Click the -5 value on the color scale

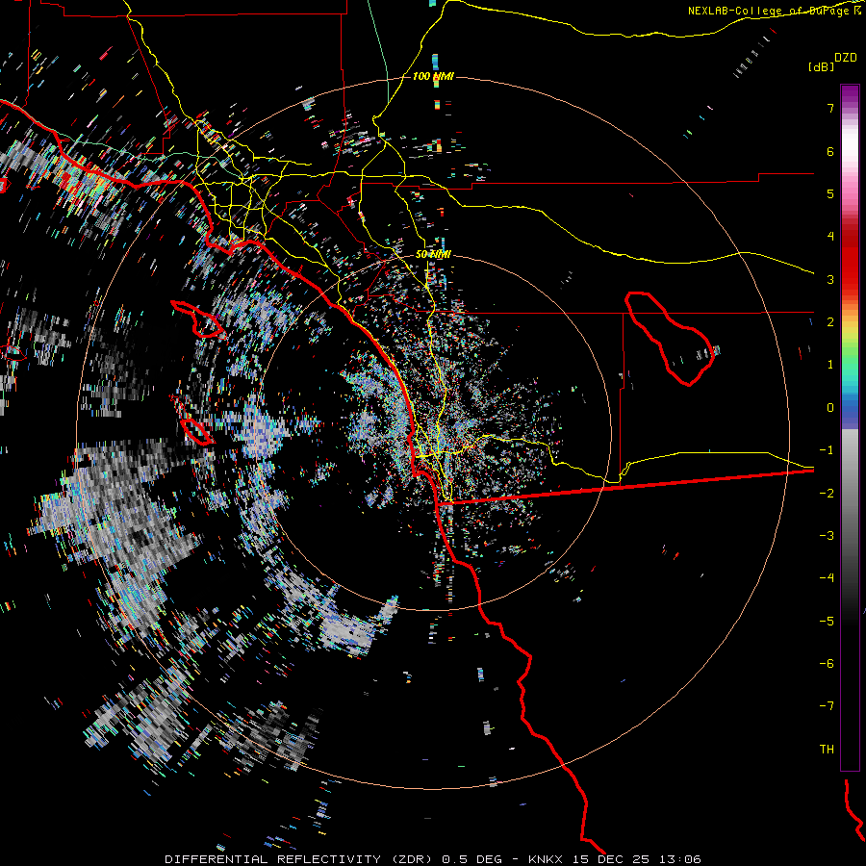point(827,621)
